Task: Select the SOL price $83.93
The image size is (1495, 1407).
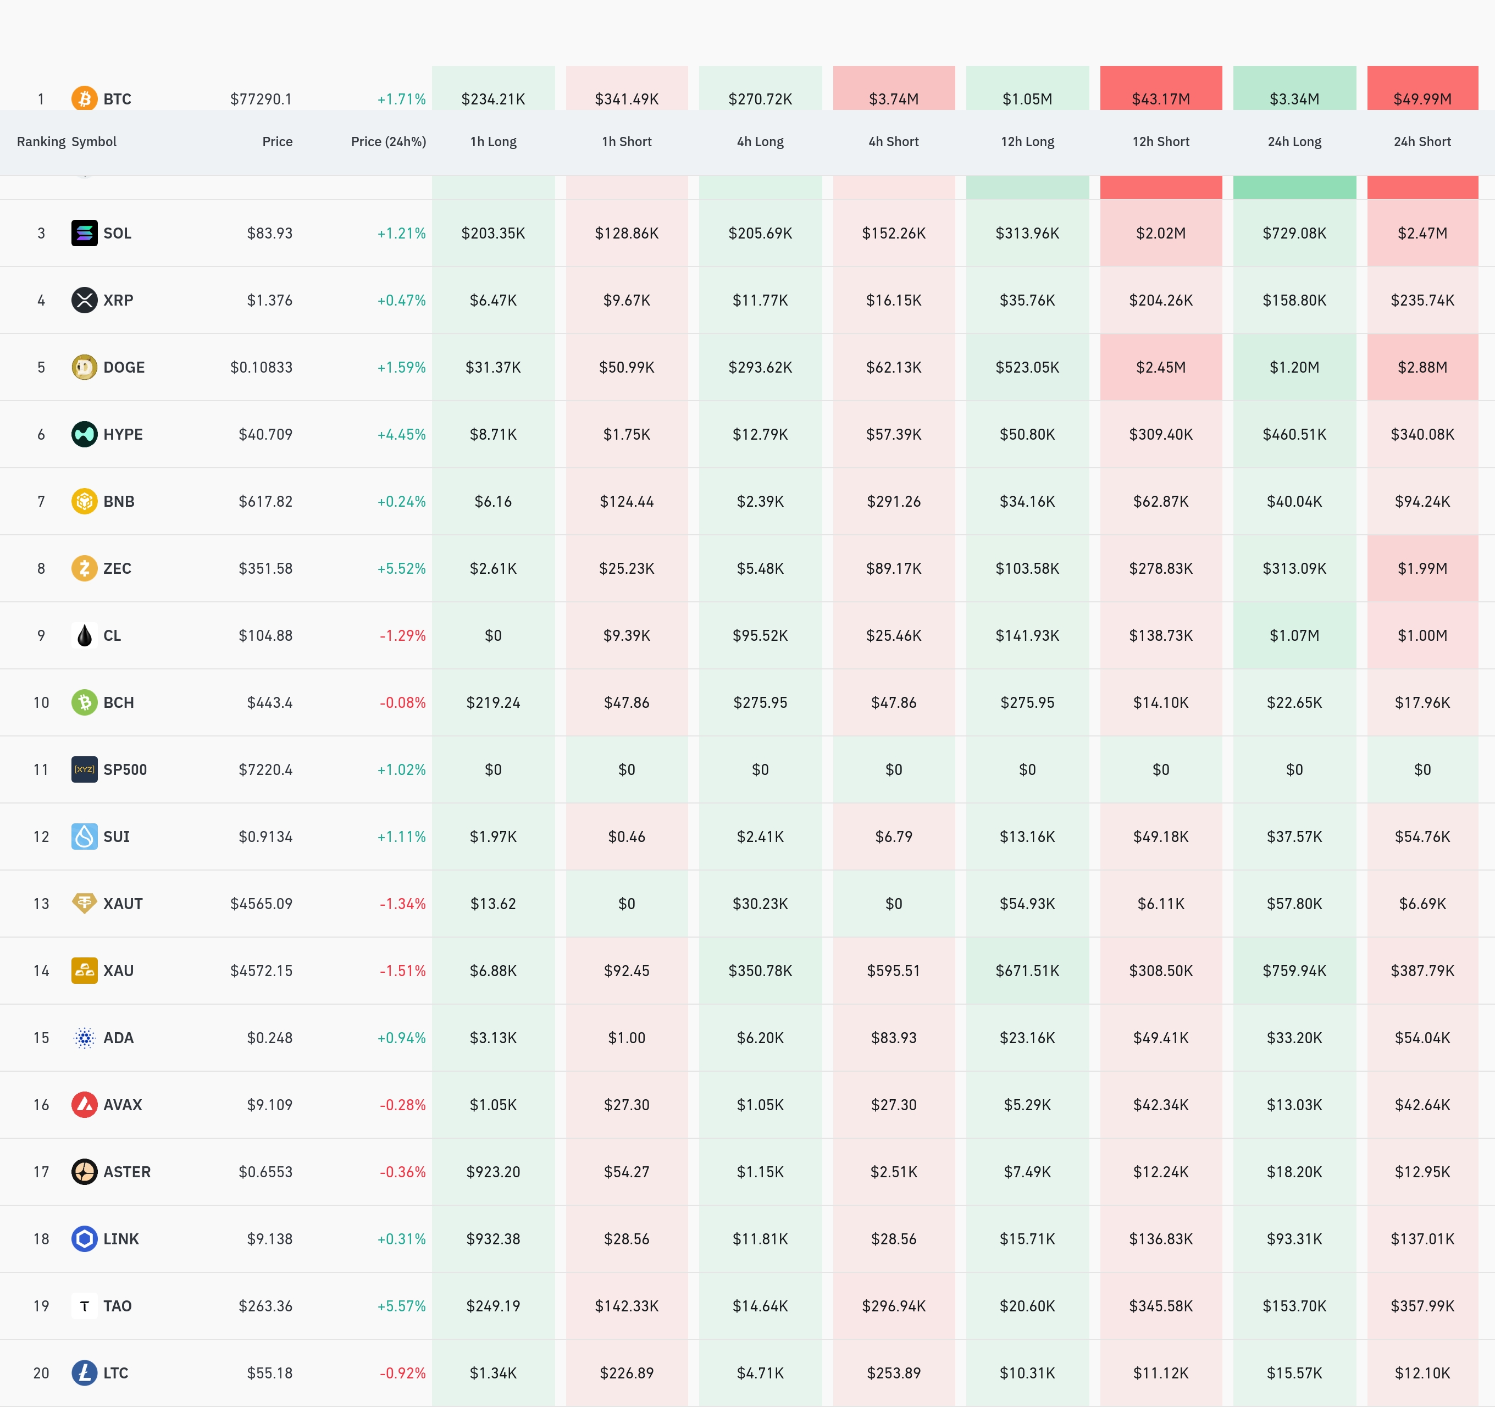Action: (269, 233)
